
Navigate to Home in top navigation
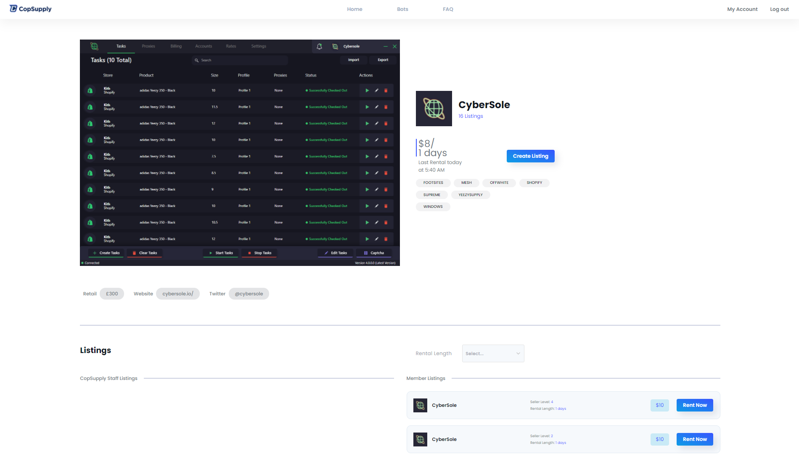click(x=355, y=9)
